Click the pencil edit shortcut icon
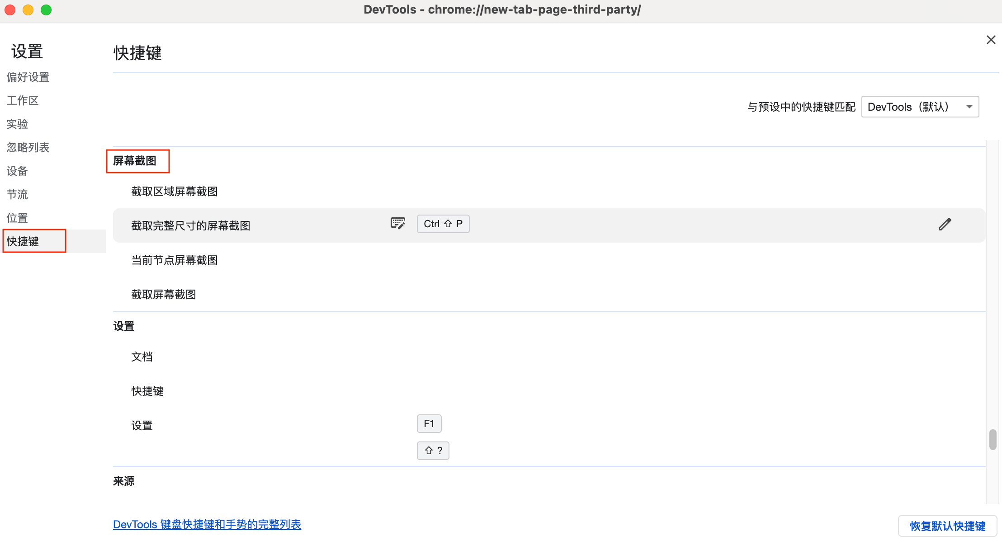 (x=945, y=225)
